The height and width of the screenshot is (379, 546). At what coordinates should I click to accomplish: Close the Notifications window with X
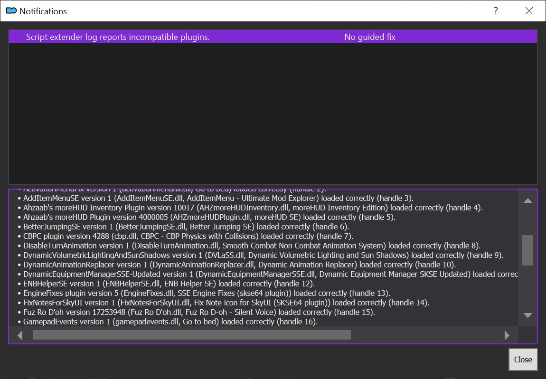click(x=529, y=11)
